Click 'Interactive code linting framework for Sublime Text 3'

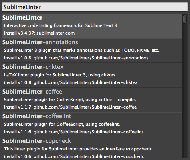pos(60,25)
